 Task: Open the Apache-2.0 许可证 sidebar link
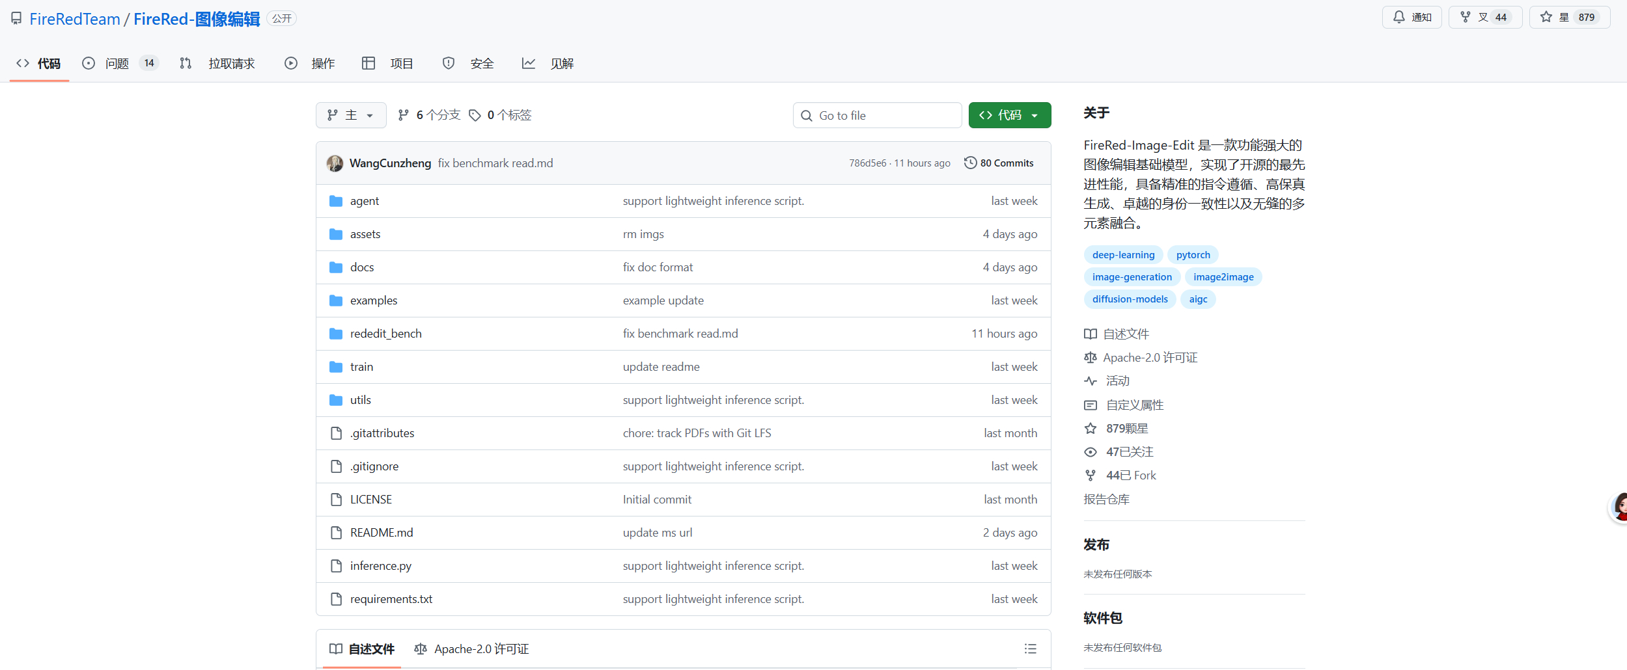[1141, 358]
